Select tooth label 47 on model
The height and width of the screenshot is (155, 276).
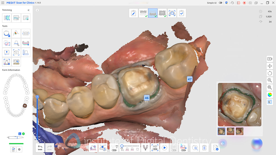coord(190,79)
